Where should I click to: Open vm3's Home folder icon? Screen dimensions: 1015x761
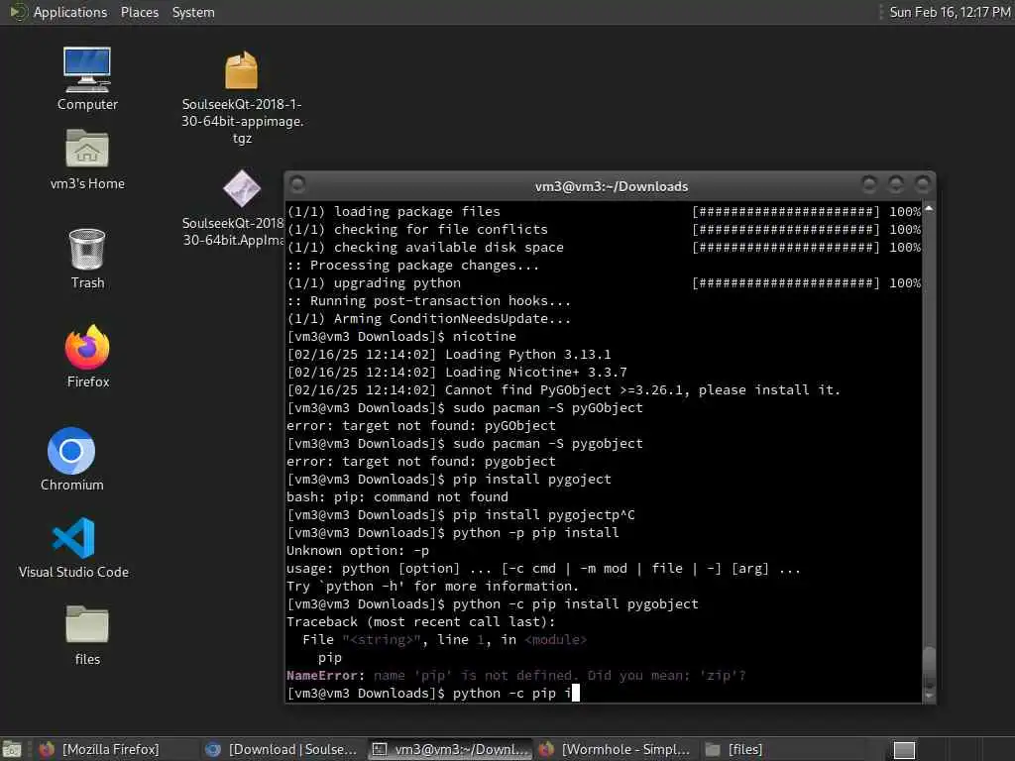87,160
